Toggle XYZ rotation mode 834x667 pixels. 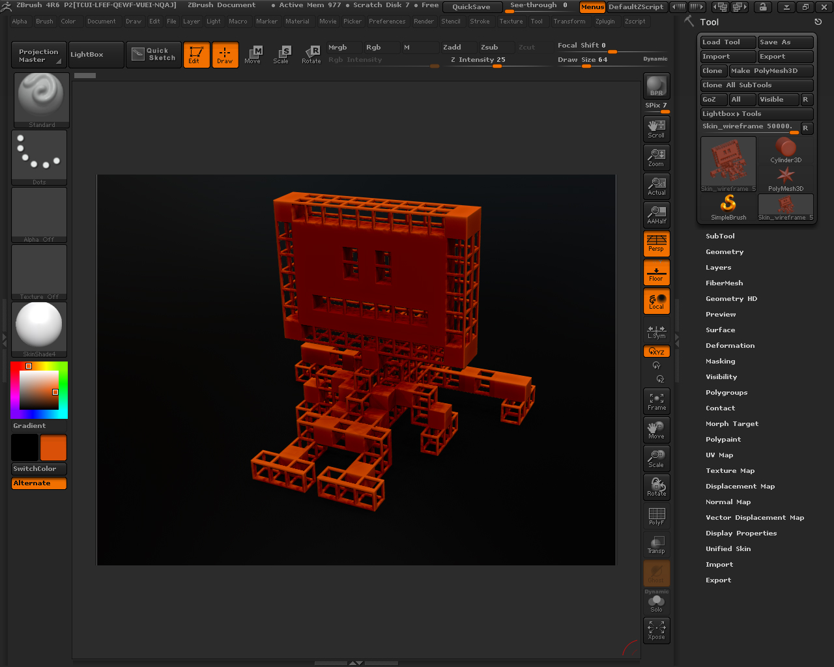656,351
